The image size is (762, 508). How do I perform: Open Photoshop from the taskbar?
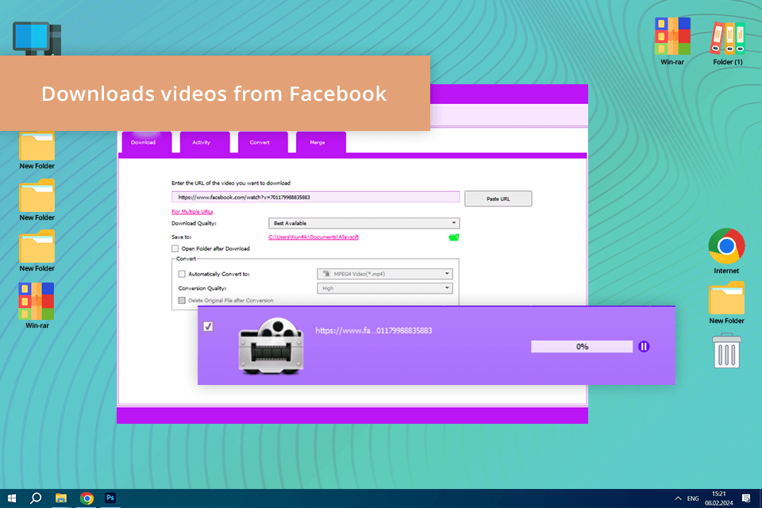click(110, 498)
